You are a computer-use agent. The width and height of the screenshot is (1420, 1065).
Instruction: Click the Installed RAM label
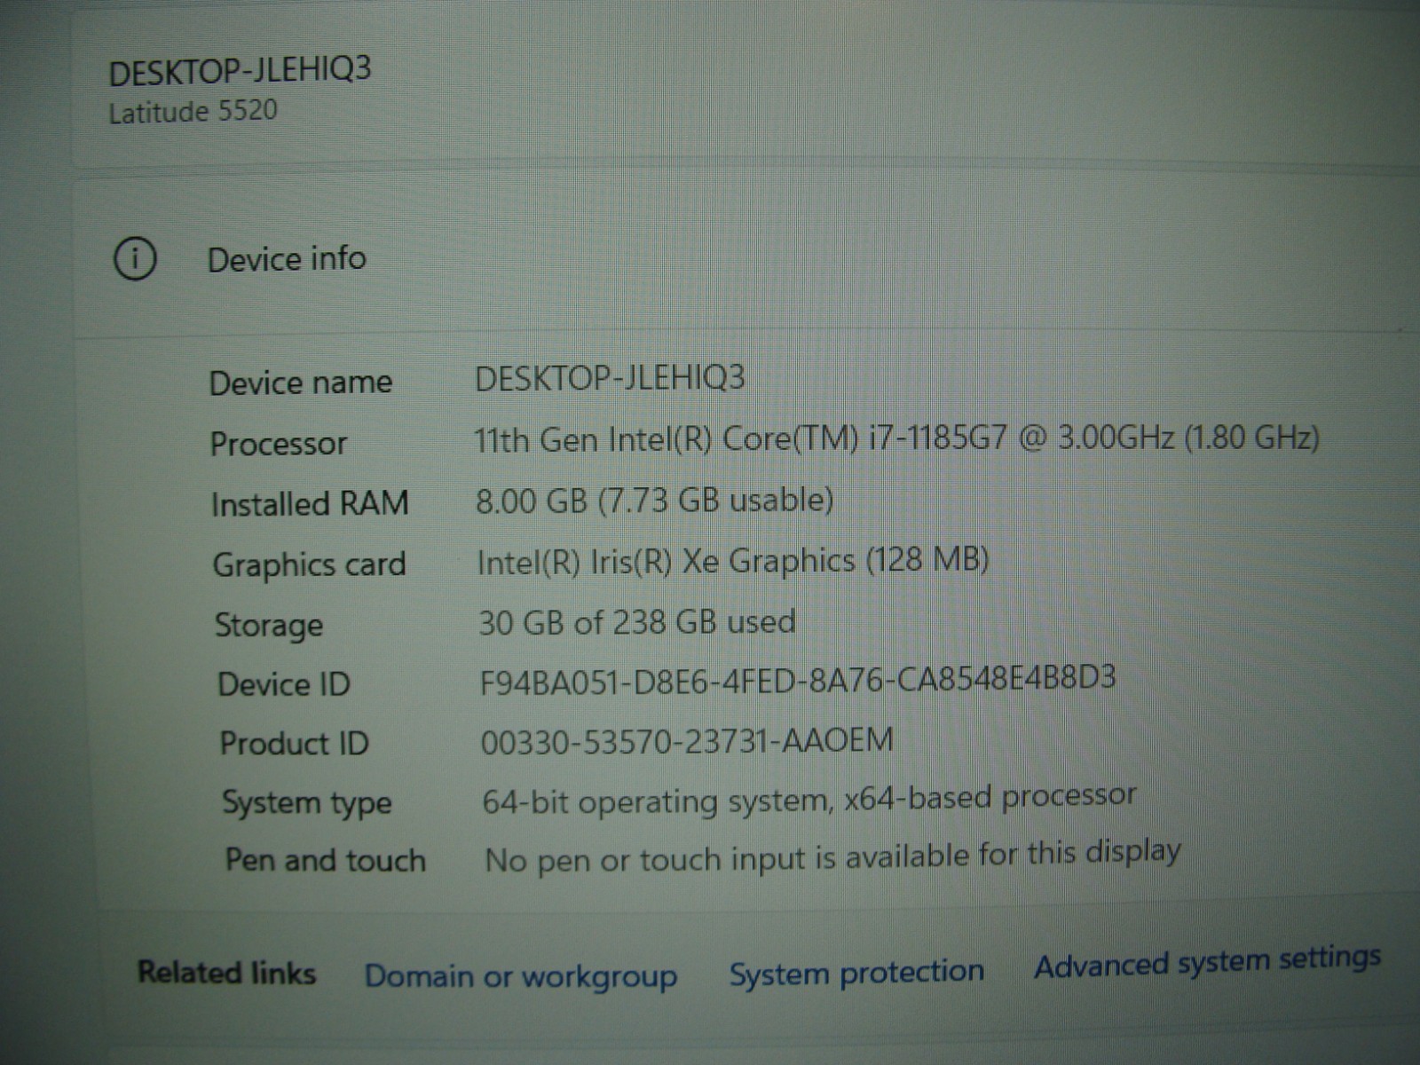(x=310, y=504)
